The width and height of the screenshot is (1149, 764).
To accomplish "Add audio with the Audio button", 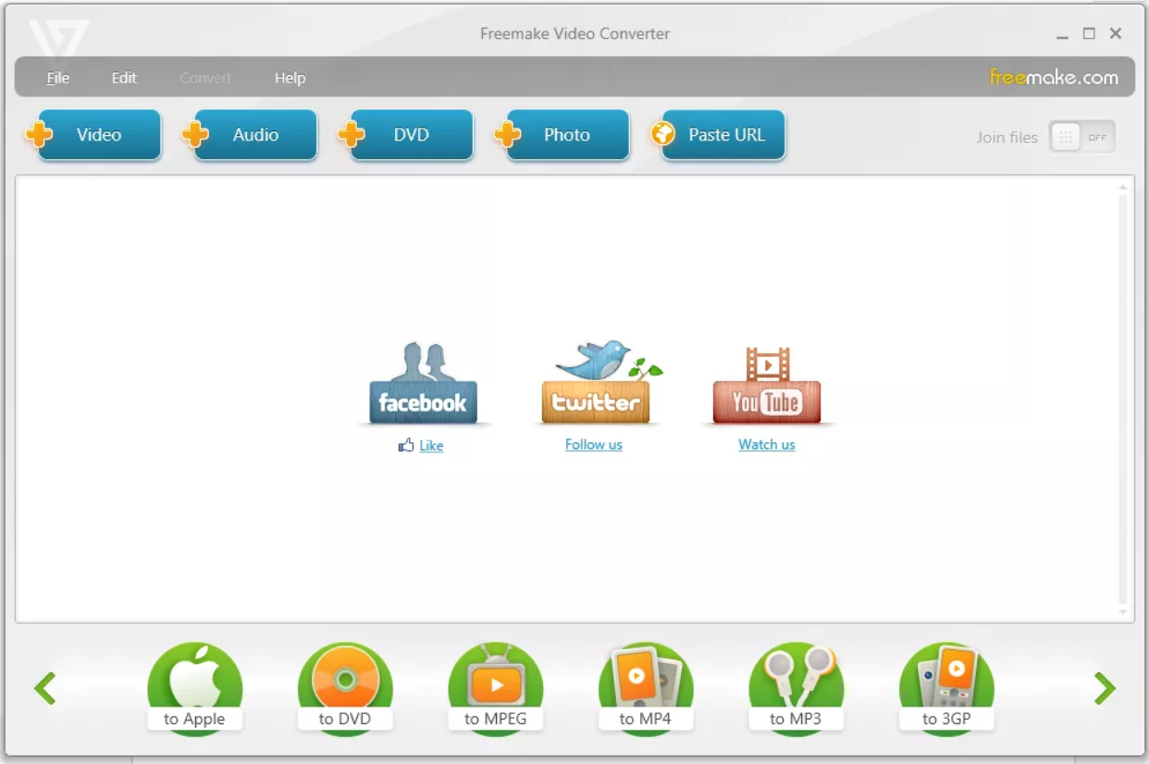I will click(x=249, y=135).
